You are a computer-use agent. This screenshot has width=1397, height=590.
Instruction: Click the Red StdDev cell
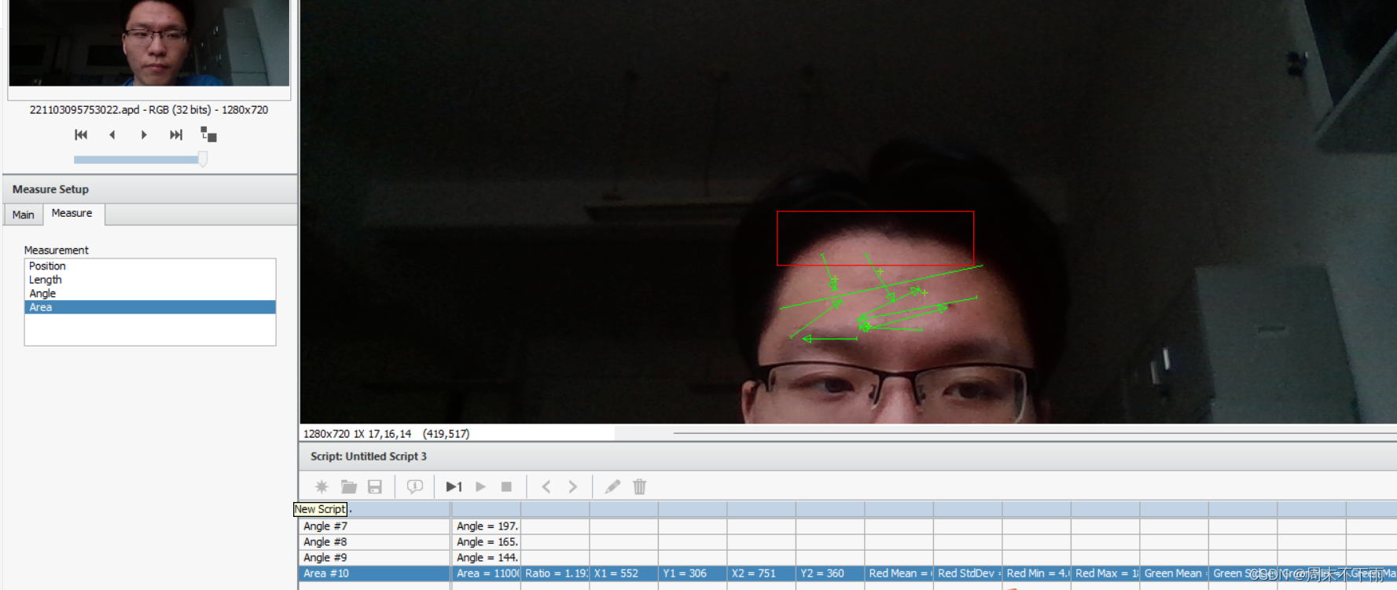968,574
